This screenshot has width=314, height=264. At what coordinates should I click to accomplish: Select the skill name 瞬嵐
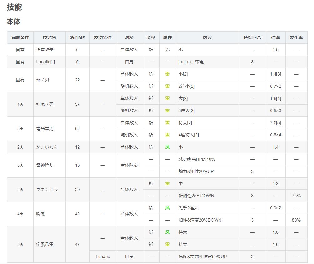pos(40,214)
